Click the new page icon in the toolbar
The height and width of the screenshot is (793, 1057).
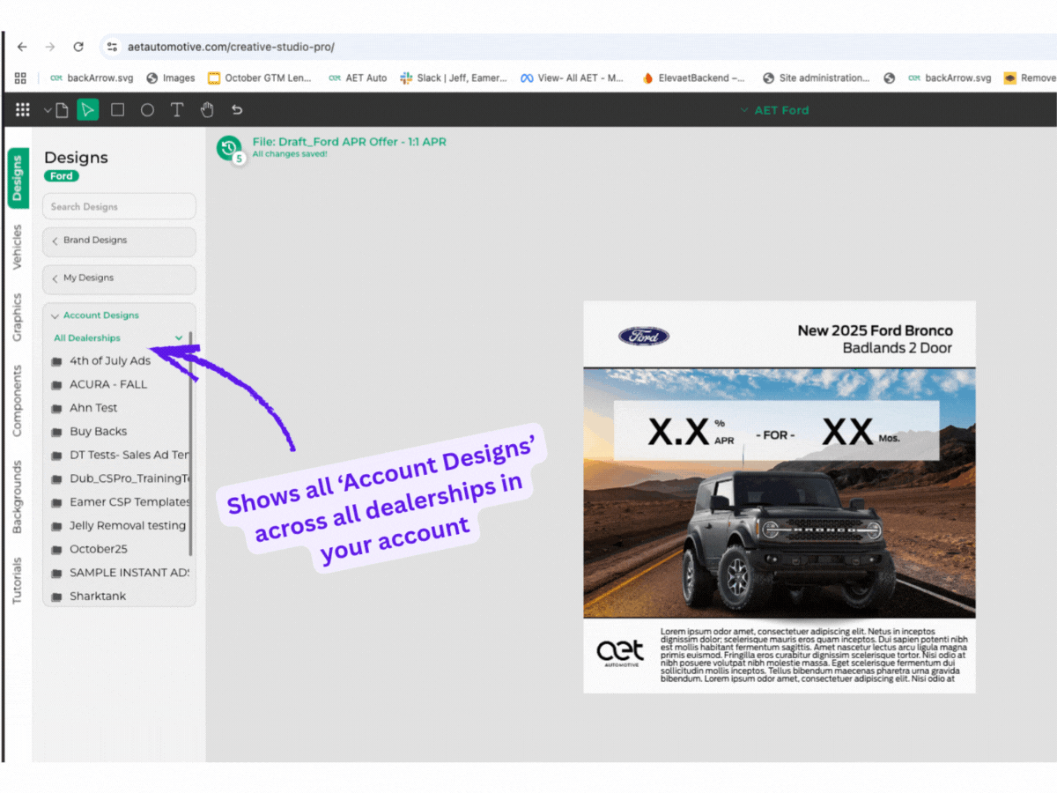click(61, 109)
